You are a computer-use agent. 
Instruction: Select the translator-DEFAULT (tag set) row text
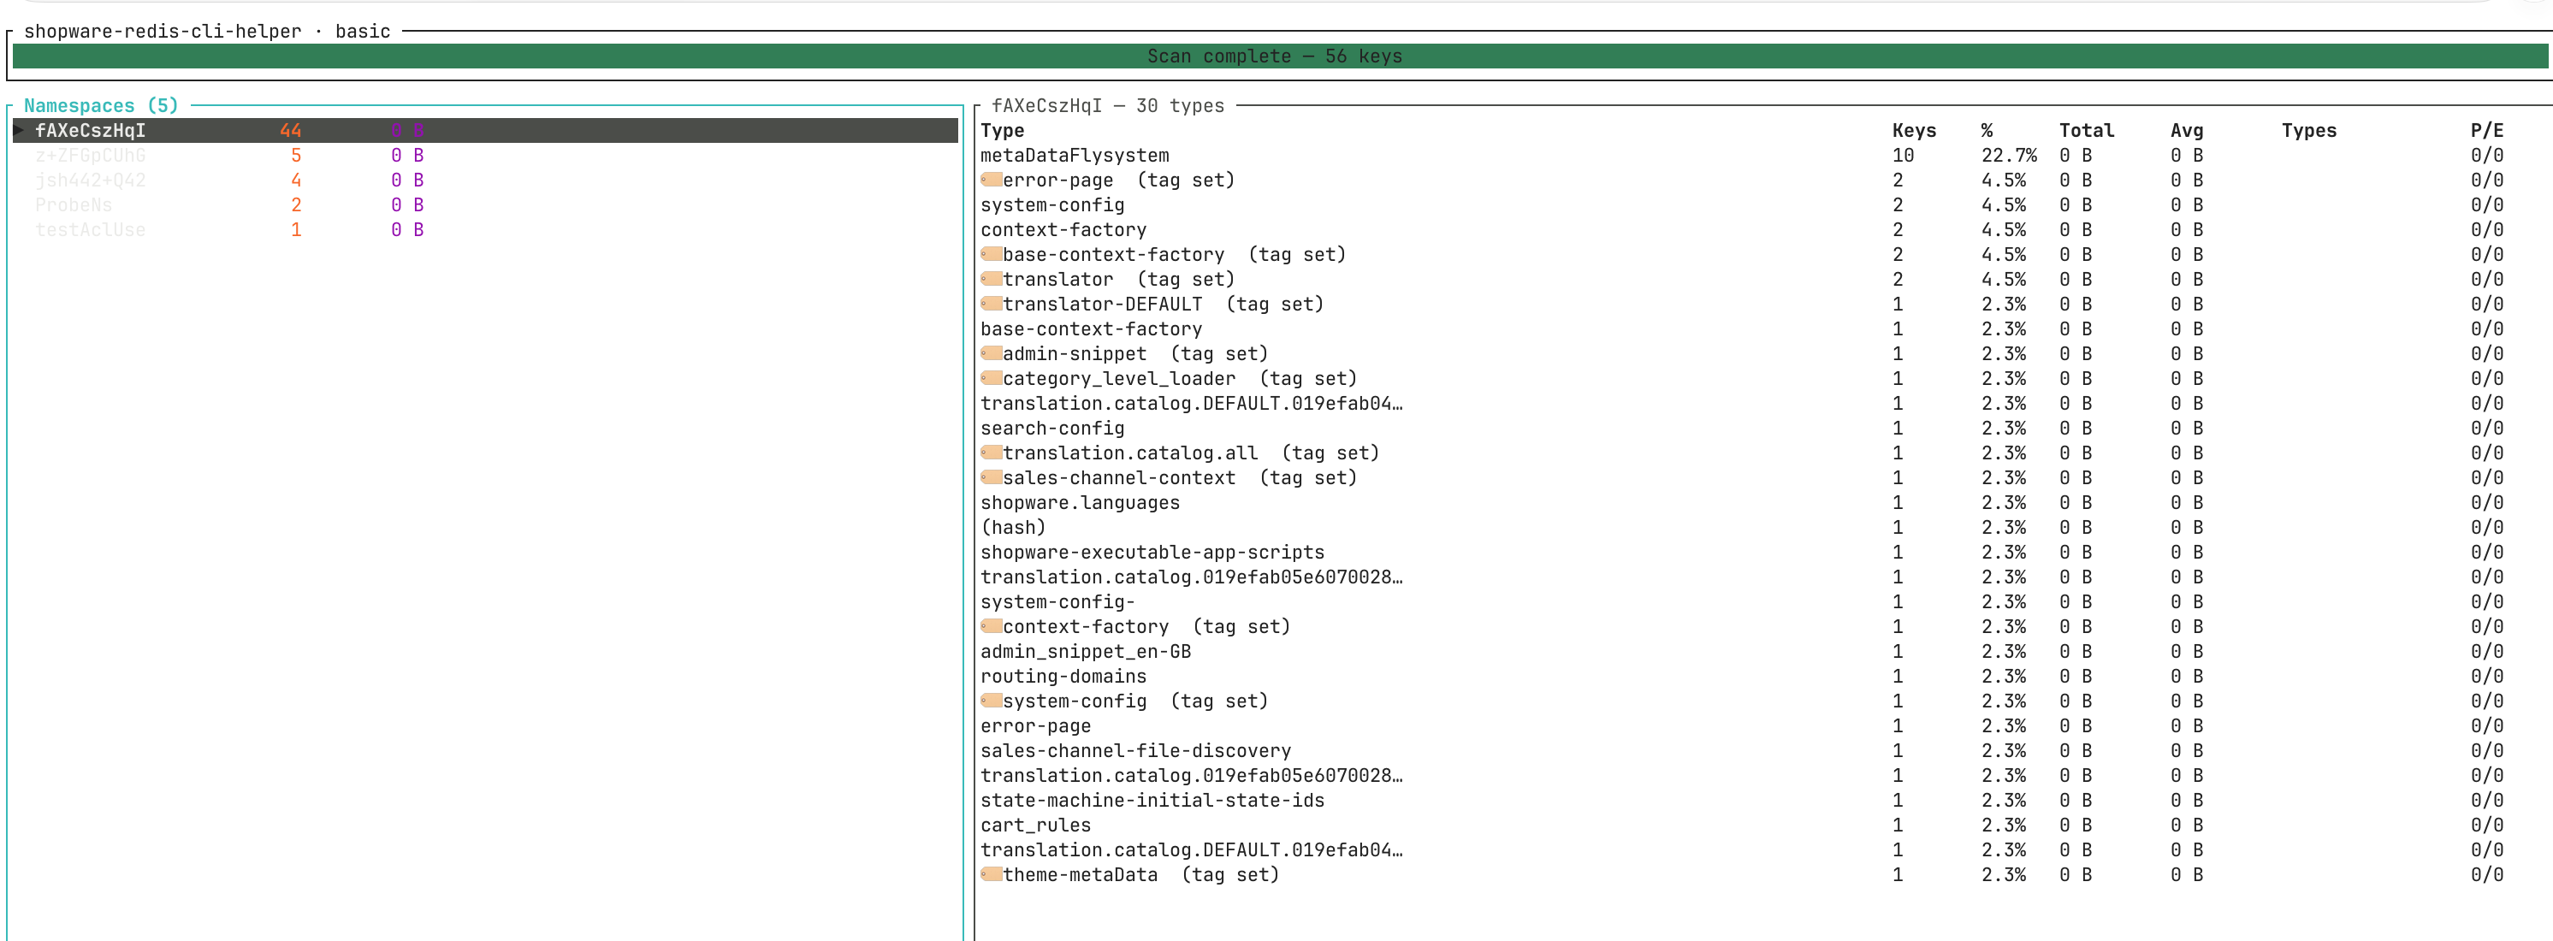pos(1163,304)
